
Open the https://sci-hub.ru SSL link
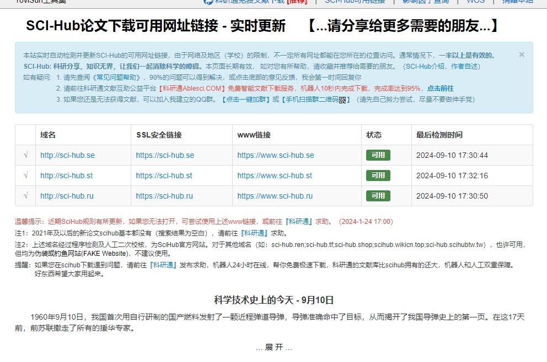click(164, 196)
